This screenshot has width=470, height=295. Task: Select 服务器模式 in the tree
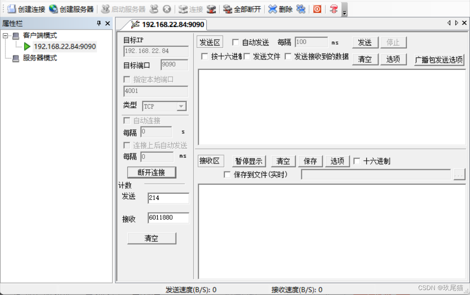[x=40, y=58]
